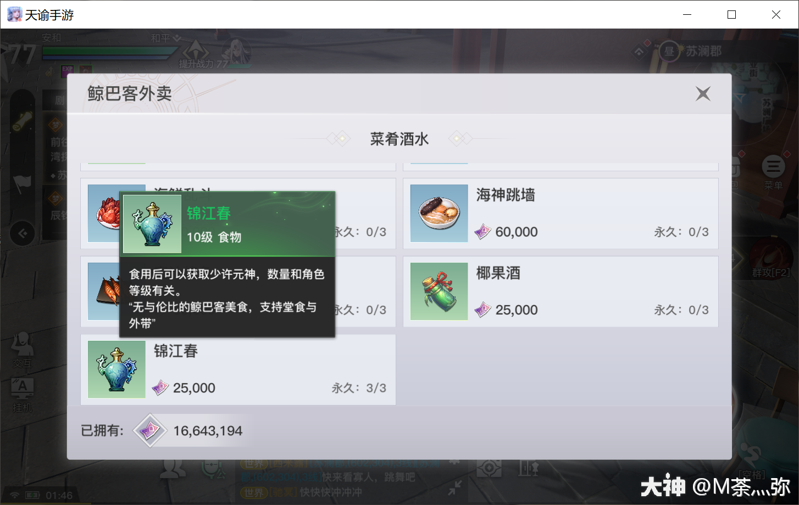Click the back arrow on left sidebar
Screen dimensions: 799x505
click(23, 234)
